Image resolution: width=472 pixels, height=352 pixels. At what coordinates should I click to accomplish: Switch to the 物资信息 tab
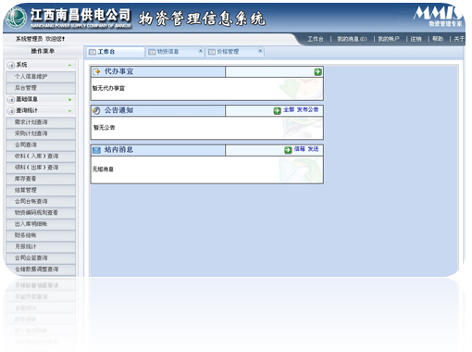tap(168, 52)
